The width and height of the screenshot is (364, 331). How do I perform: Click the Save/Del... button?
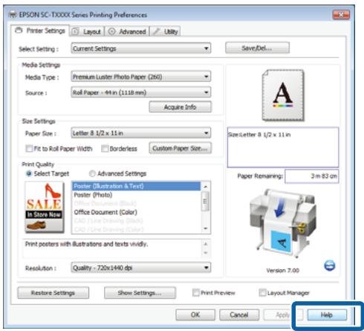point(257,48)
